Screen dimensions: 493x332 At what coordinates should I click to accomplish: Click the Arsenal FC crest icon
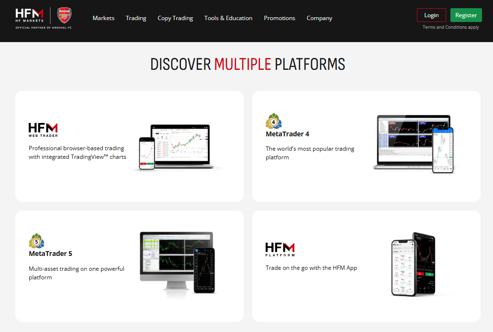tap(64, 15)
